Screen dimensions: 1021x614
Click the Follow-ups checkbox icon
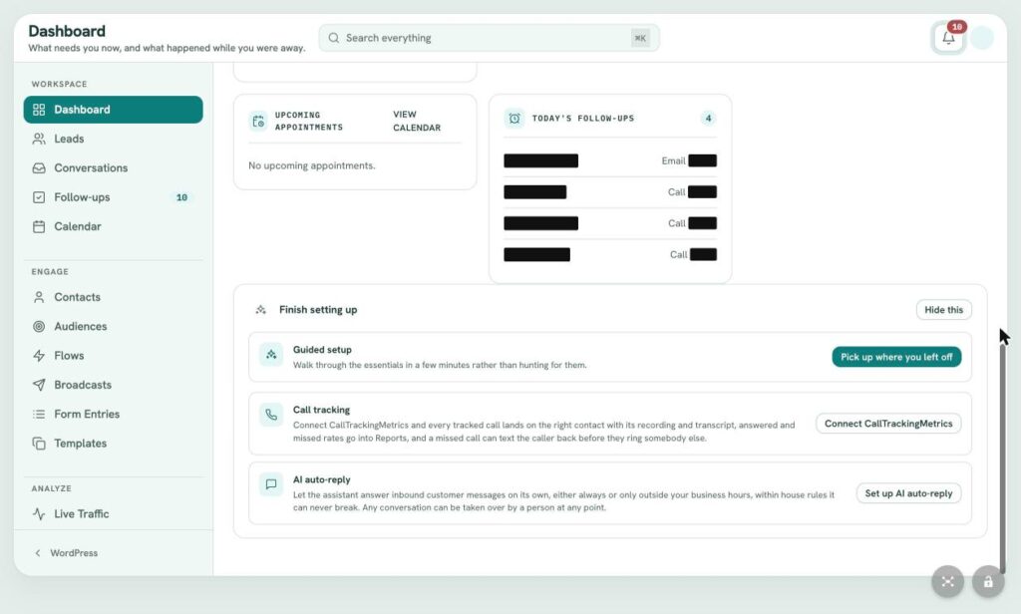click(x=39, y=197)
